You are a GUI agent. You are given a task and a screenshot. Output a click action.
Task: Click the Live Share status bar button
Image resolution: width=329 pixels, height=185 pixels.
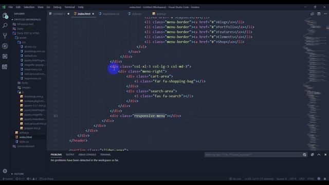coord(46,179)
